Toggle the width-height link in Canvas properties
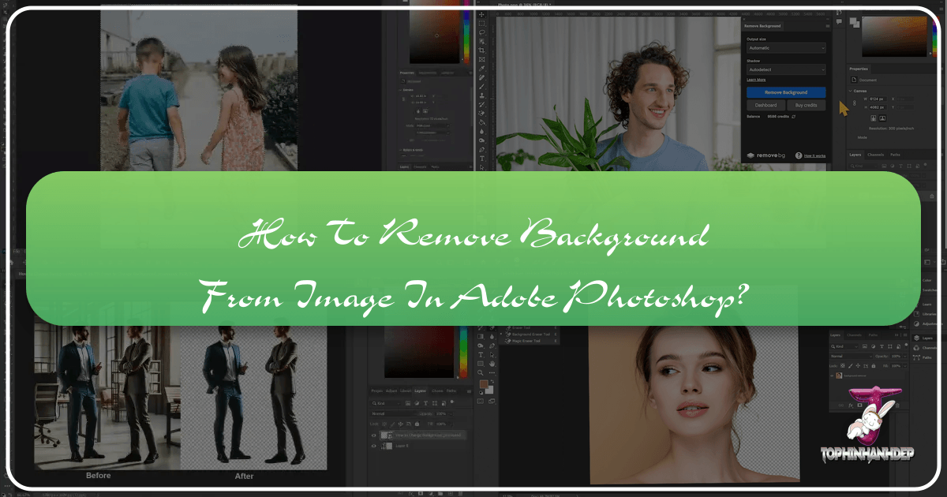Image resolution: width=947 pixels, height=497 pixels. (x=855, y=103)
